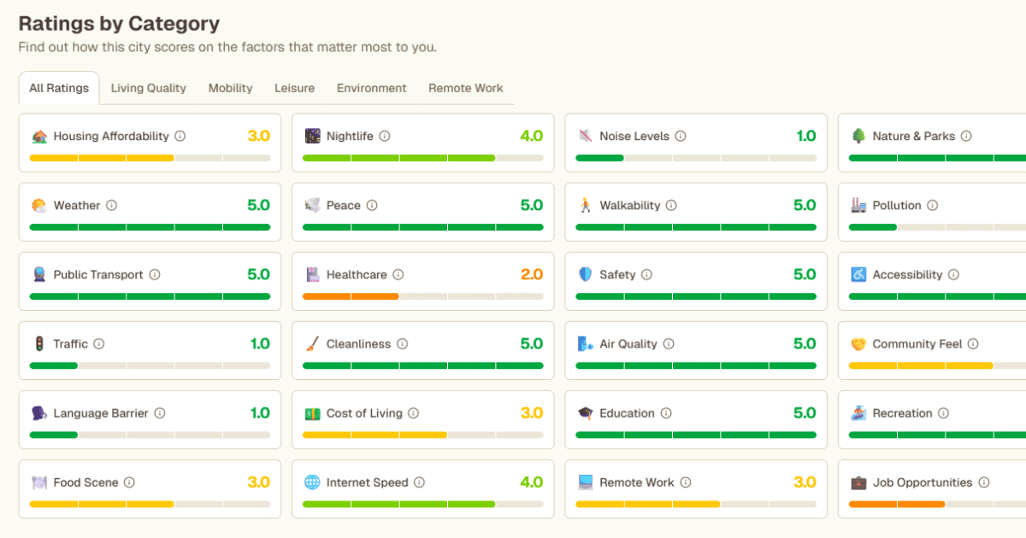
Task: Click the Nightlife icon
Action: pos(312,137)
